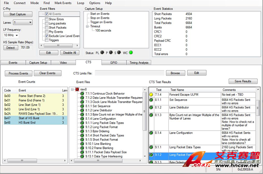Open the Mark Events menu
The height and width of the screenshot is (174, 263).
64,3
